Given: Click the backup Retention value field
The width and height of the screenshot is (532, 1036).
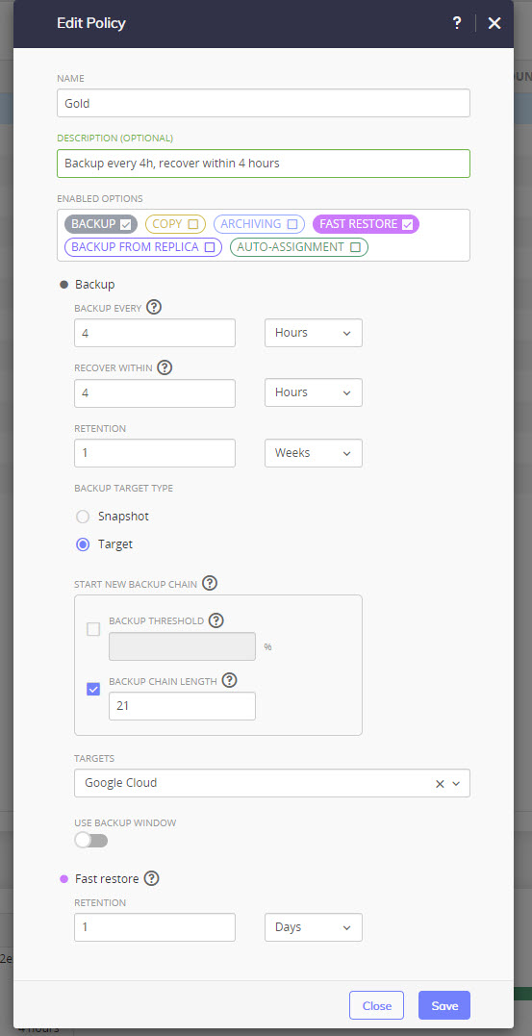Looking at the screenshot, I should [x=155, y=453].
